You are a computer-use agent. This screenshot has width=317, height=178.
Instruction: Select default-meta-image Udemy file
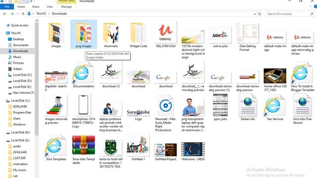tap(275, 42)
